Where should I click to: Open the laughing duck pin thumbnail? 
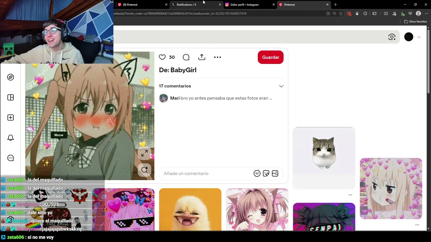190,210
